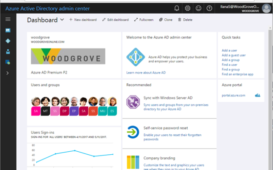Open Sync users and groups link
Viewport: 273px width, 170px height.
176,107
